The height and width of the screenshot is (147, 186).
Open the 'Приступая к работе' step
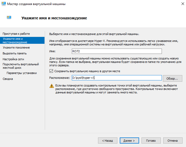[16, 34]
